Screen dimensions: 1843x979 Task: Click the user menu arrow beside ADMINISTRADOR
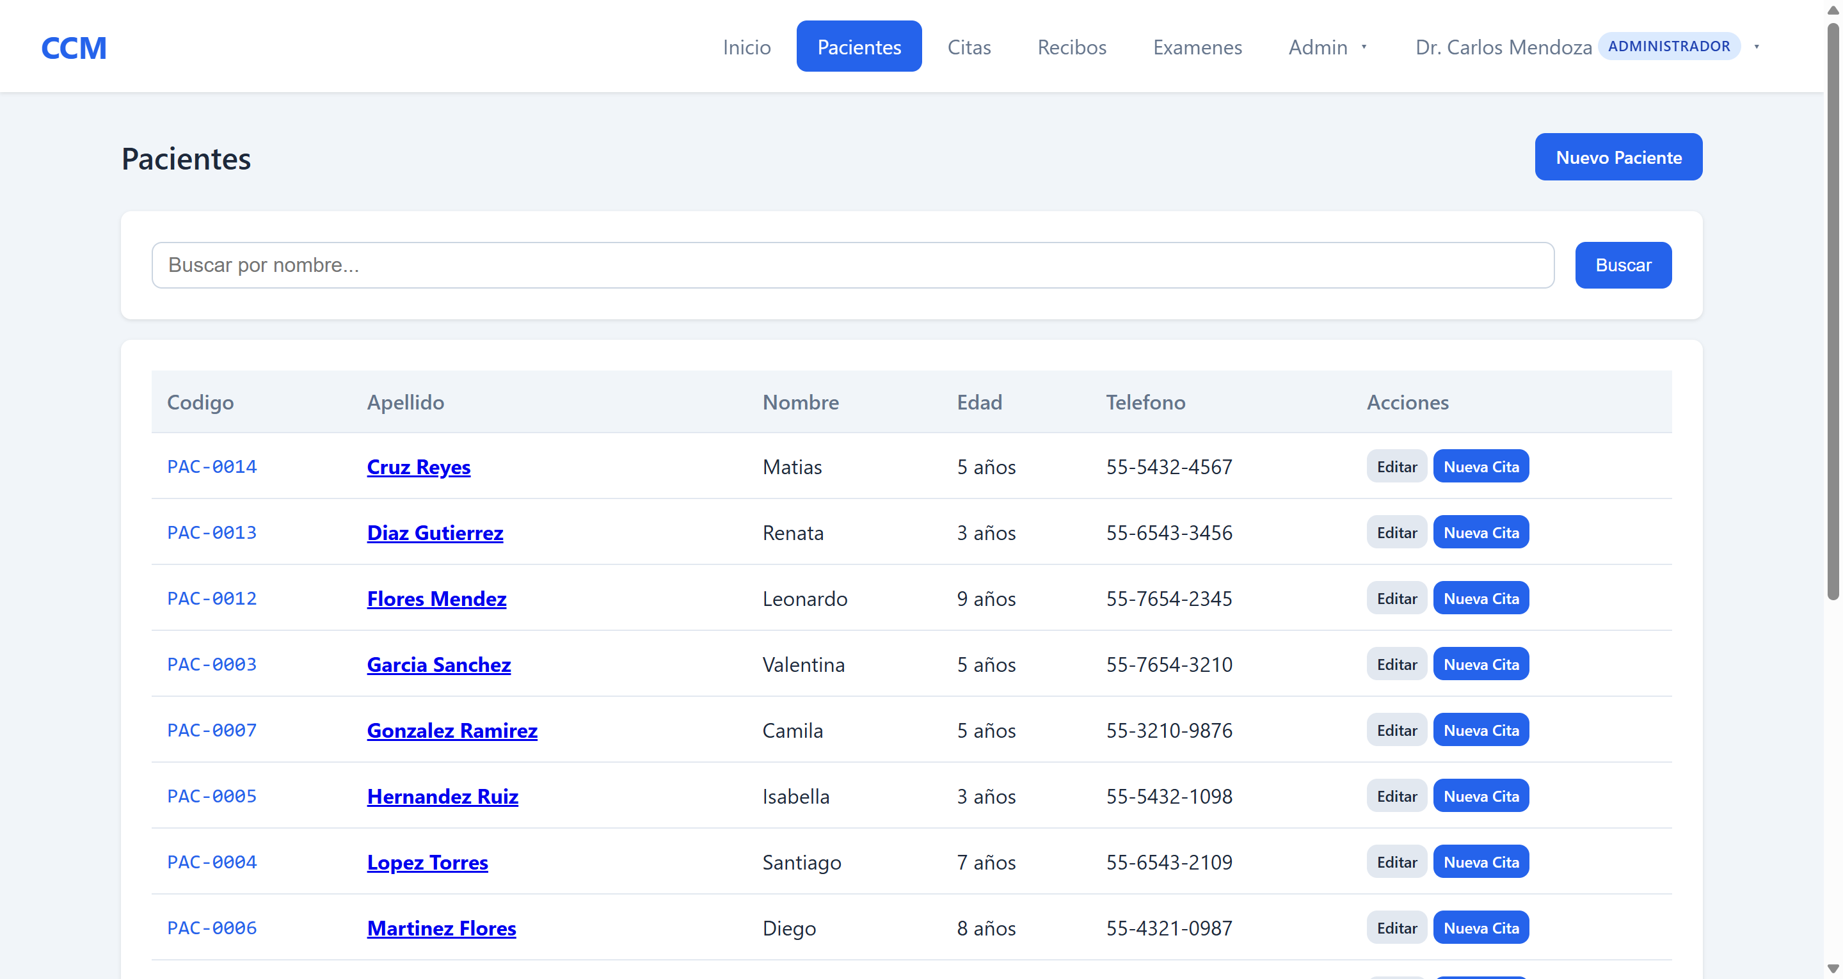pyautogui.click(x=1757, y=47)
